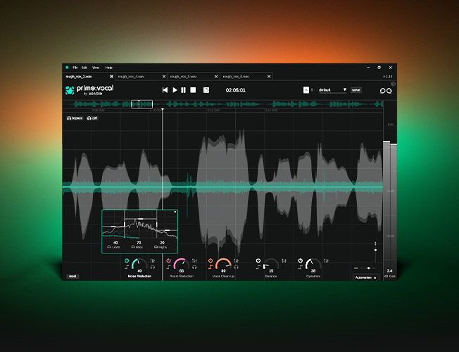Click the vertical zoom slider handle
The height and width of the screenshot is (352, 459).
pyautogui.click(x=375, y=250)
